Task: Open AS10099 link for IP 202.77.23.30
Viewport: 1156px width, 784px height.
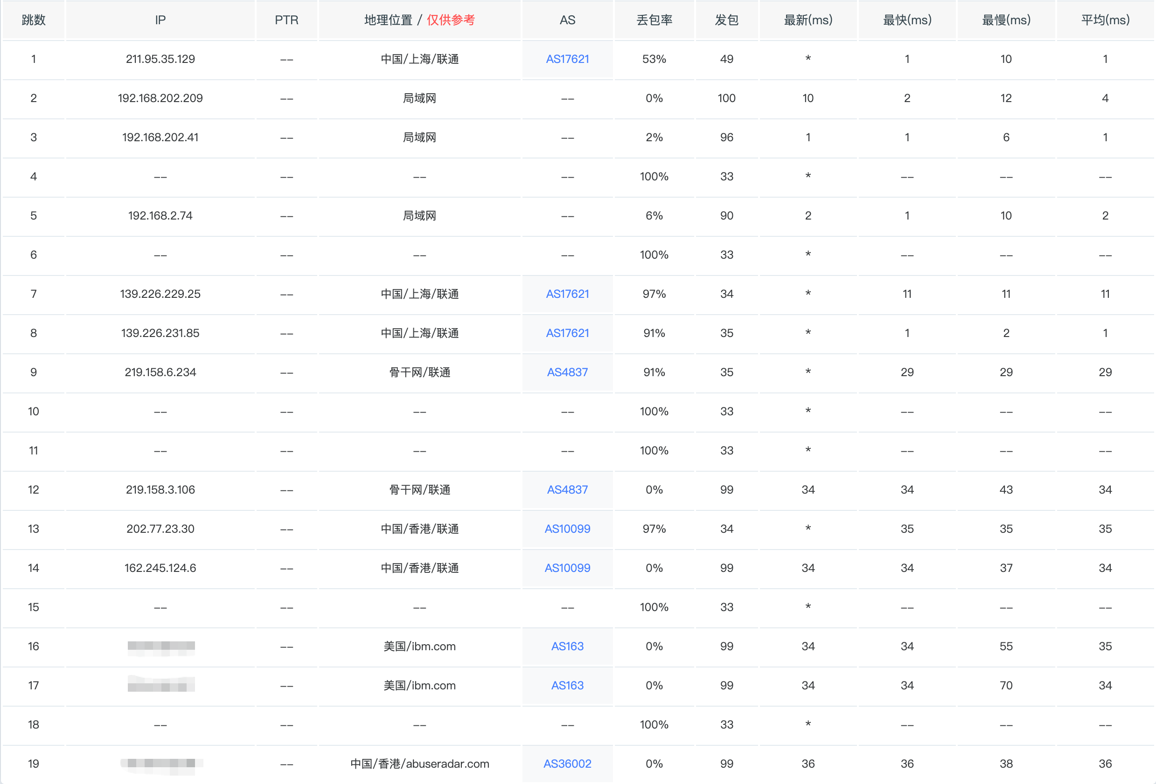Action: (567, 529)
